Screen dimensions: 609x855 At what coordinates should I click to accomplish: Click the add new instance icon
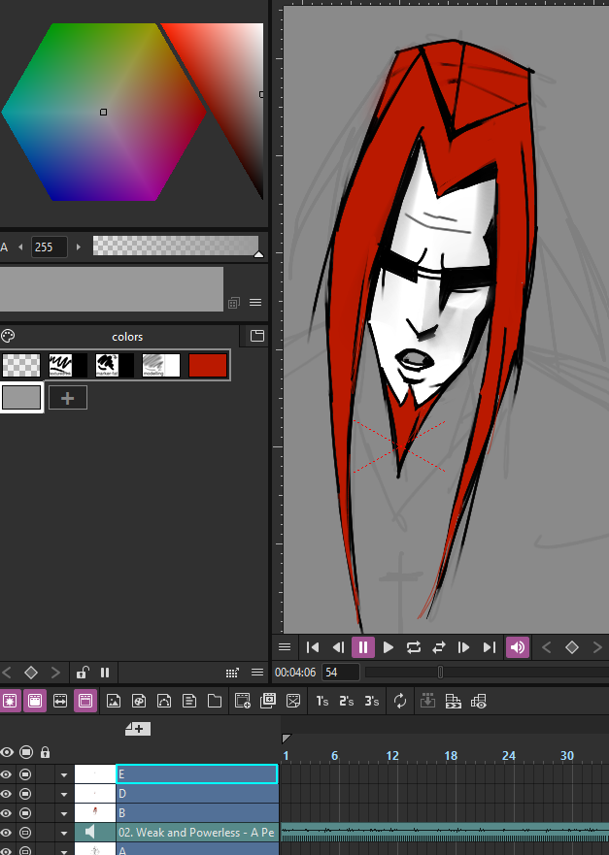[242, 702]
